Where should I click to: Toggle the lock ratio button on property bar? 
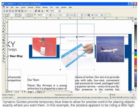pyautogui.click(x=35, y=15)
